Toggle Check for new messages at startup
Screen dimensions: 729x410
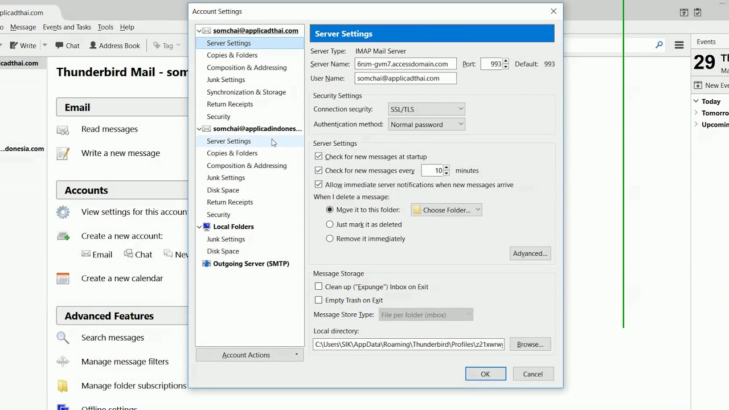tap(318, 157)
